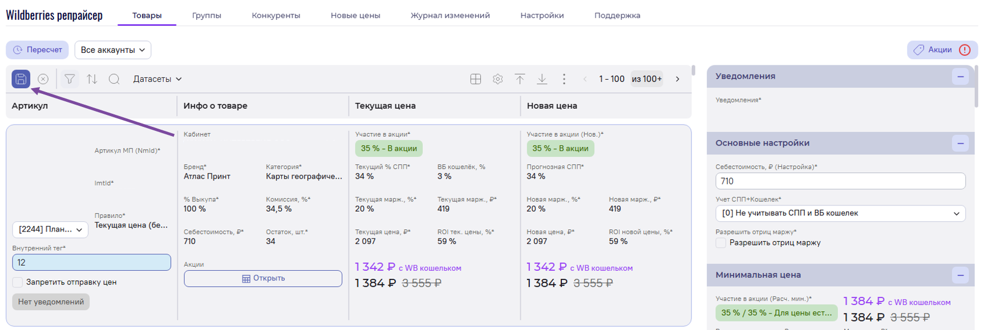
Task: Click the cancel changes circle-x icon
Action: click(43, 79)
